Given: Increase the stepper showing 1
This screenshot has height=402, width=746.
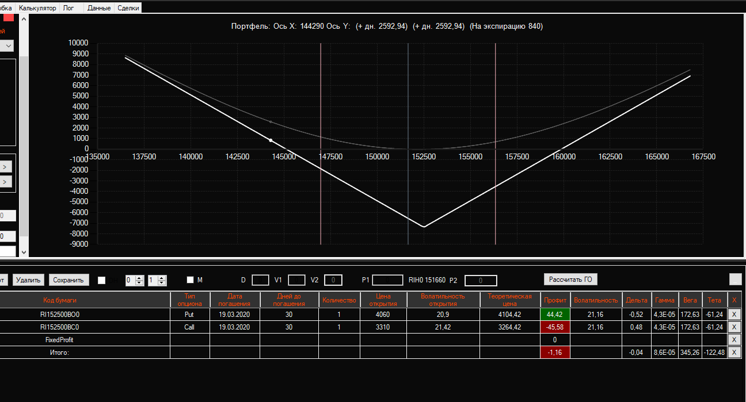Looking at the screenshot, I should (162, 278).
